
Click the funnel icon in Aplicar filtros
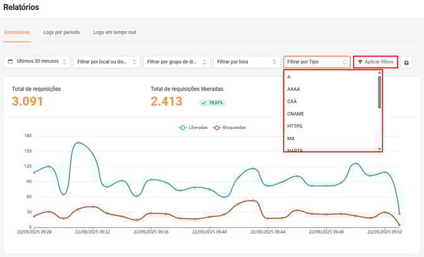point(360,62)
